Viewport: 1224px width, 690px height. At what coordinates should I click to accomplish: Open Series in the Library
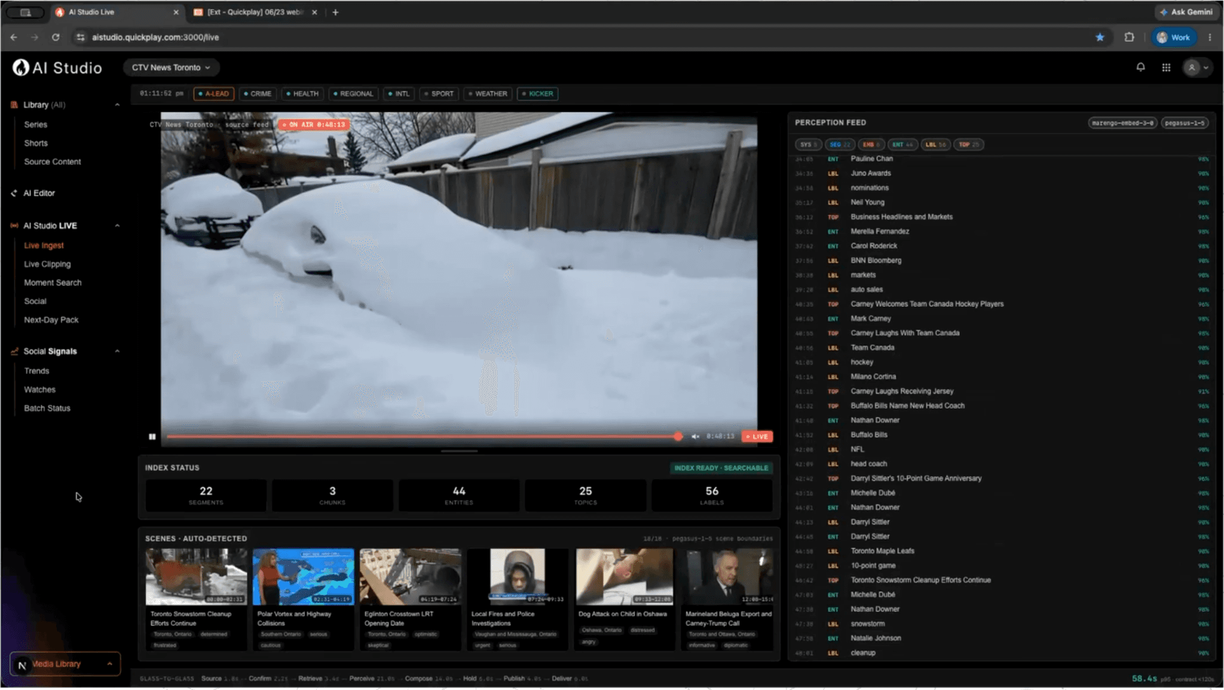[35, 124]
